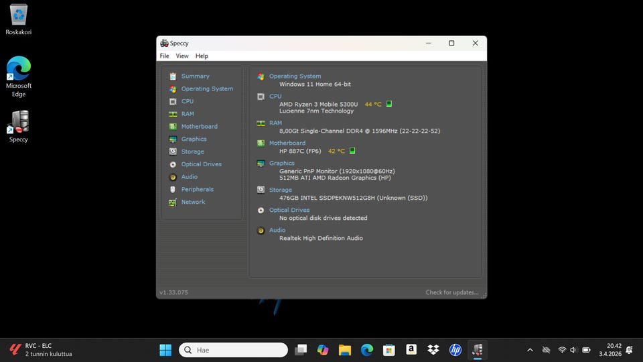Click the CPU chip sidebar icon
Viewport: 643px width, 362px height.
pos(173,101)
